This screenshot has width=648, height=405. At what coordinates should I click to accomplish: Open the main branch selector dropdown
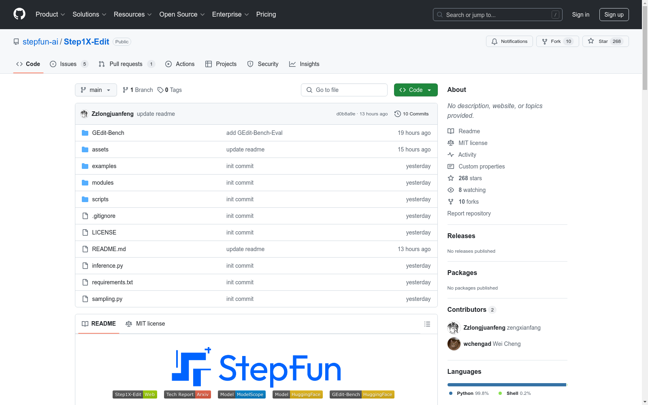click(96, 90)
